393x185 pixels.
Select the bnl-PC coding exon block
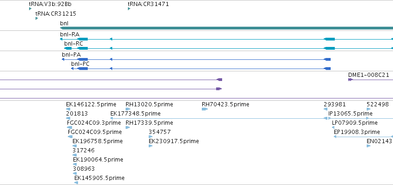[83, 69]
